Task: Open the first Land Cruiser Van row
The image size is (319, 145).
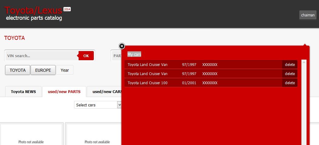Action: click(x=148, y=64)
